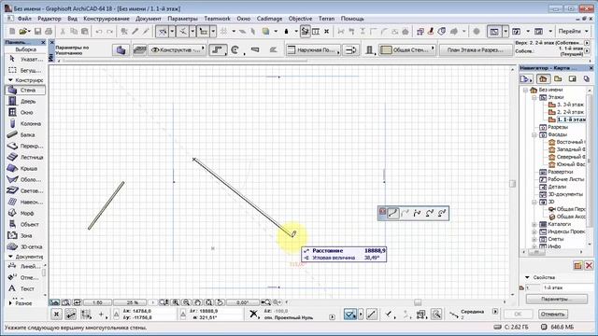Switch the navigator to View Map
Viewport: 598px width, 336px height.
point(558,78)
